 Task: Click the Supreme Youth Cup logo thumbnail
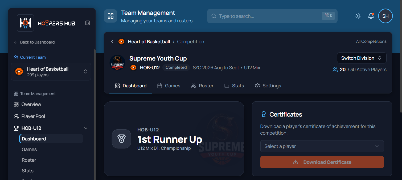tap(117, 63)
